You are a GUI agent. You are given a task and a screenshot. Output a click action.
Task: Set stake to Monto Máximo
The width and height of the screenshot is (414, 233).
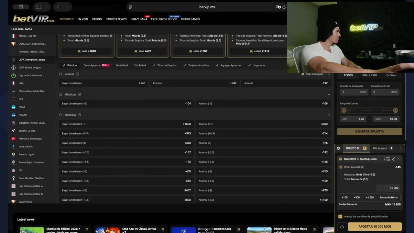tap(389, 197)
